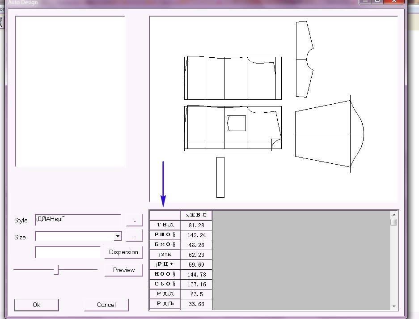
Task: Click the row header left of 62.23
Action: (165, 255)
